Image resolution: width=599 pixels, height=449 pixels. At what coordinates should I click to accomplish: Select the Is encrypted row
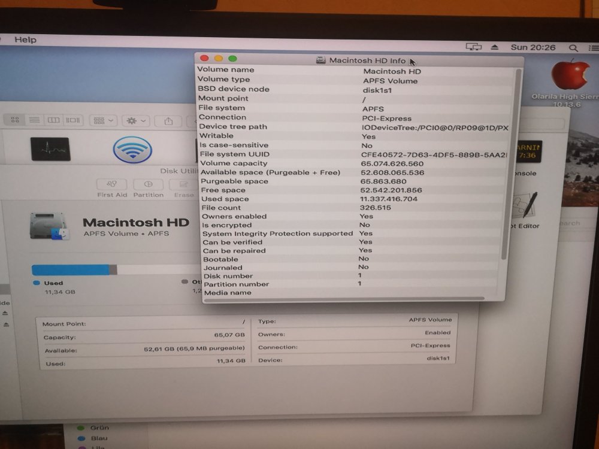(352, 225)
